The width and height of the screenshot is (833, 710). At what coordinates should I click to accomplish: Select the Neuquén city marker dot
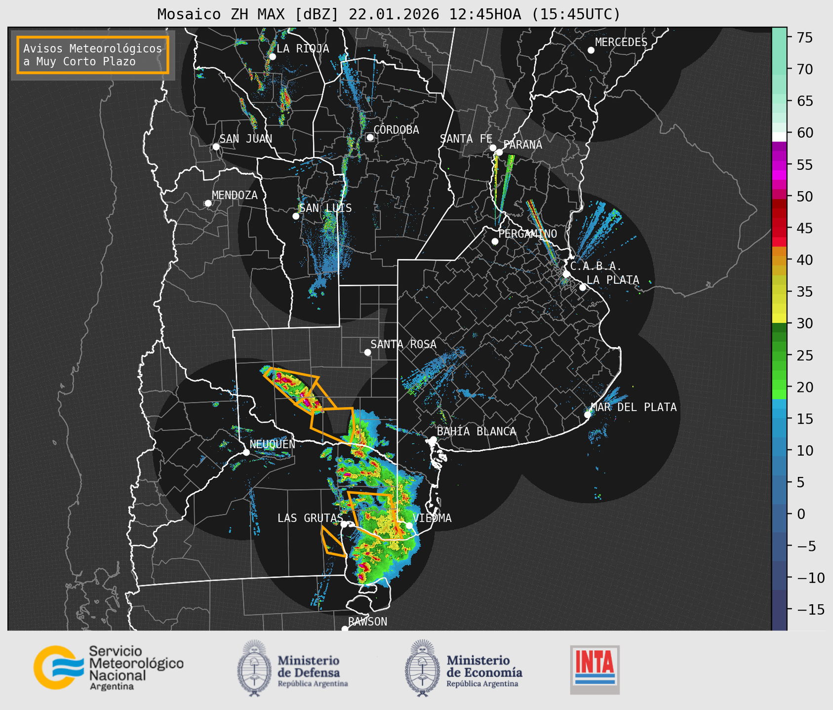[246, 452]
